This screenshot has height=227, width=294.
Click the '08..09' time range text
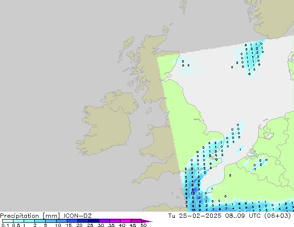pos(235,216)
